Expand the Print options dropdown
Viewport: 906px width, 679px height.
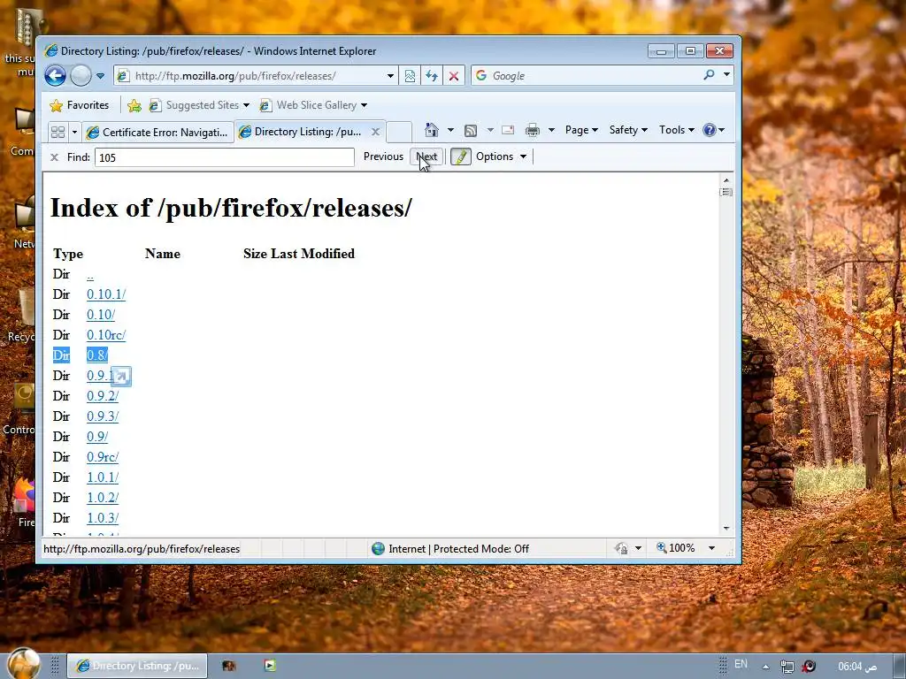pos(551,130)
